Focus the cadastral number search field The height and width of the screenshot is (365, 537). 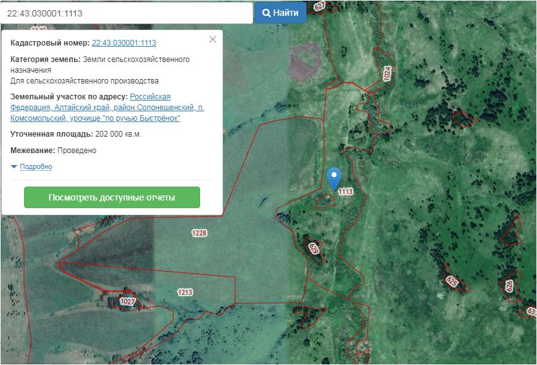[x=127, y=13]
